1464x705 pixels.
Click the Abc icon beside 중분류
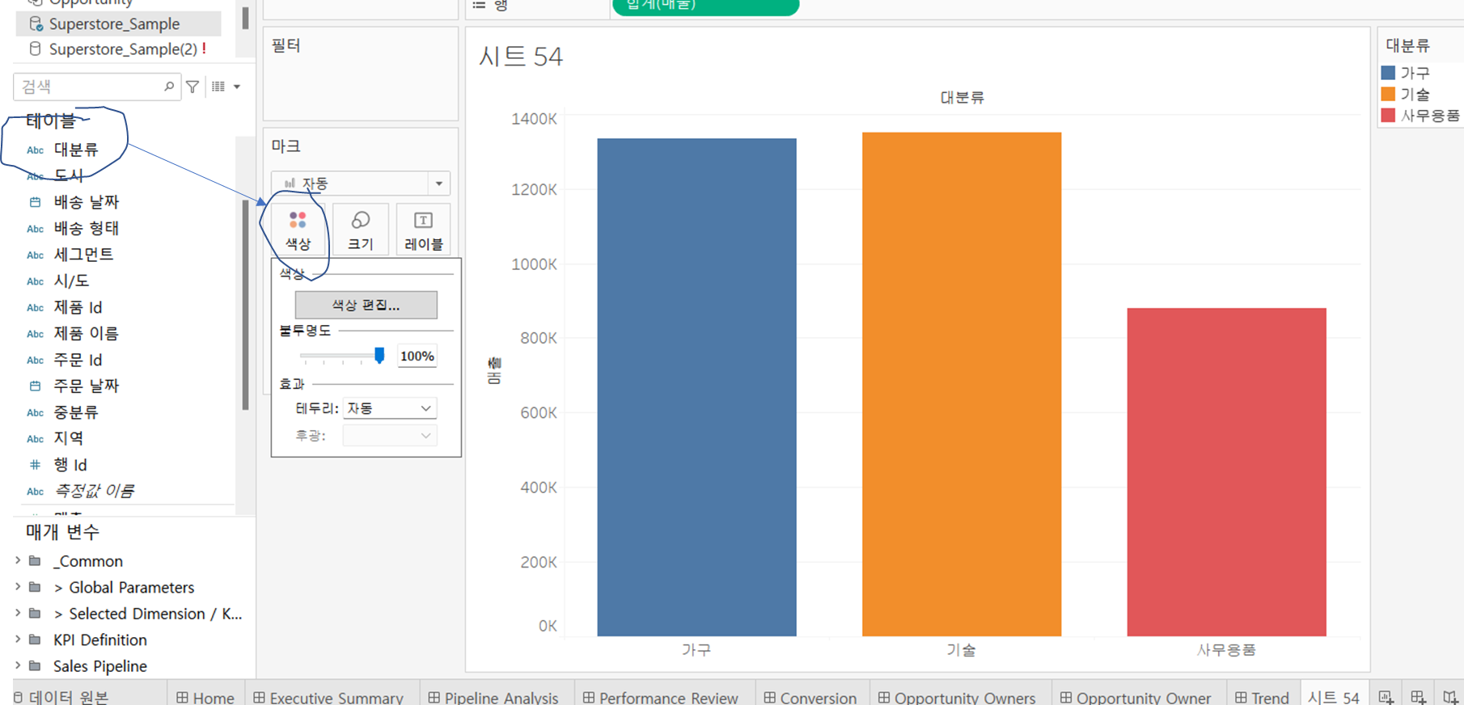35,412
